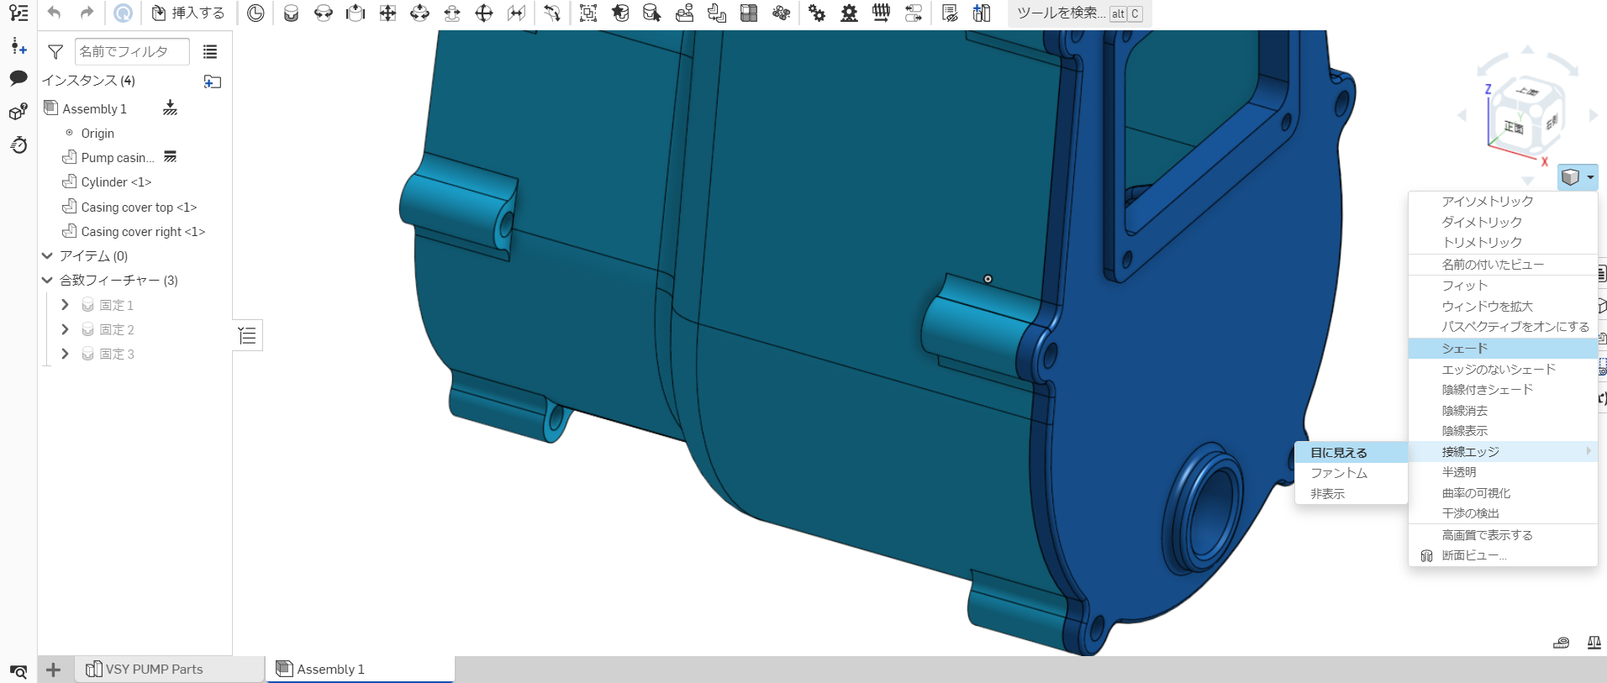Screen dimensions: 1607x683
Task: Open the view cube display dropdown
Action: pyautogui.click(x=1577, y=177)
